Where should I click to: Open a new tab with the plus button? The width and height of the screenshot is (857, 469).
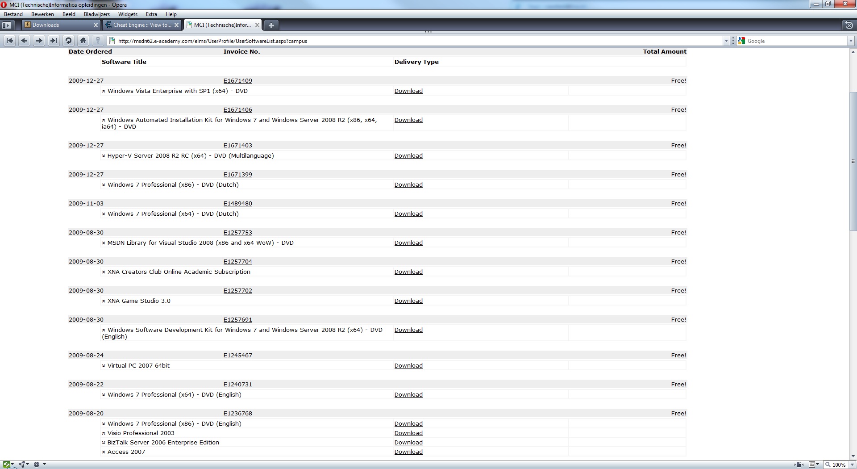click(x=271, y=25)
